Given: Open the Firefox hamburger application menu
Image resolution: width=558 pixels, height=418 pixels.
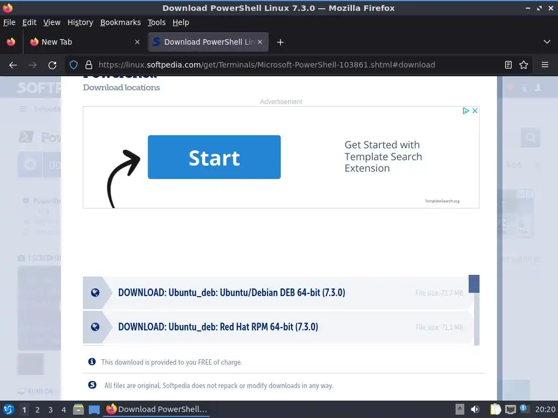Looking at the screenshot, I should click(545, 65).
